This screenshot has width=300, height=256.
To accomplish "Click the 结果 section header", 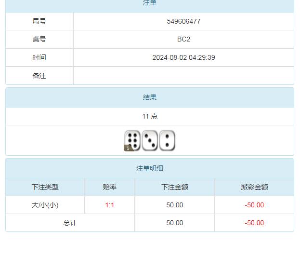I will click(x=150, y=97).
